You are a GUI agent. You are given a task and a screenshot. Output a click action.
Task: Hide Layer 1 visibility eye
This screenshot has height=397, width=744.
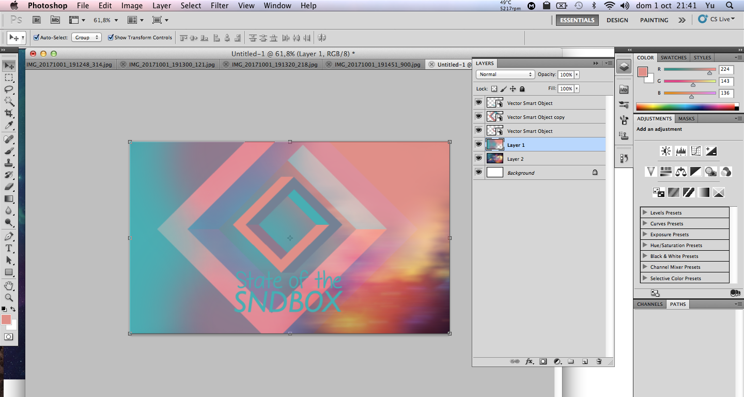tap(478, 144)
